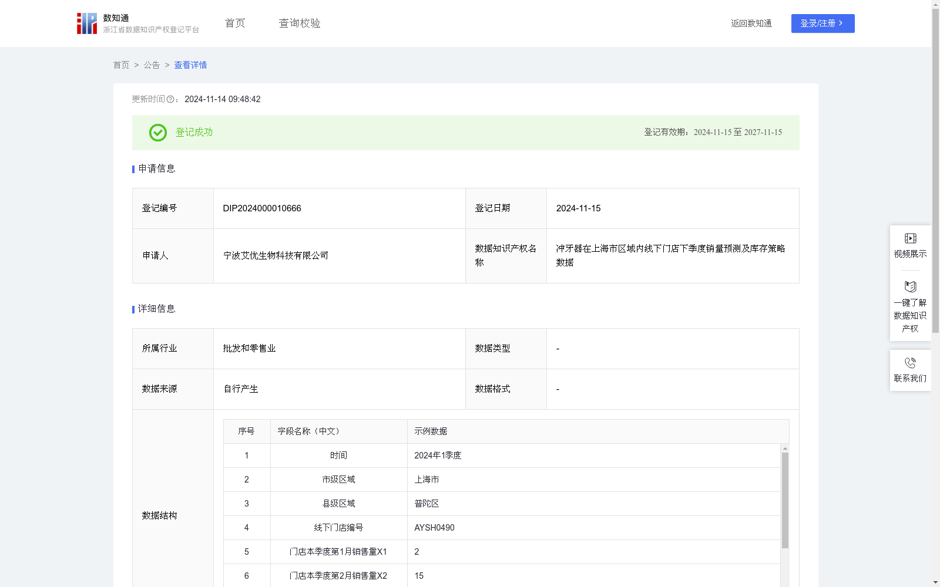This screenshot has height=587, width=940.
Task: Click the 登录/注册 button
Action: coord(822,23)
